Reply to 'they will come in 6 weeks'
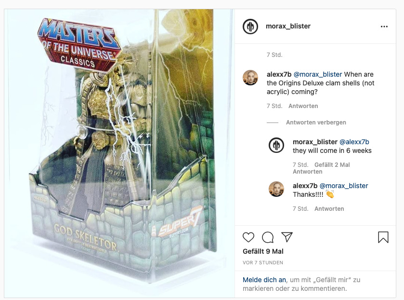The width and height of the screenshot is (404, 300). (x=307, y=172)
